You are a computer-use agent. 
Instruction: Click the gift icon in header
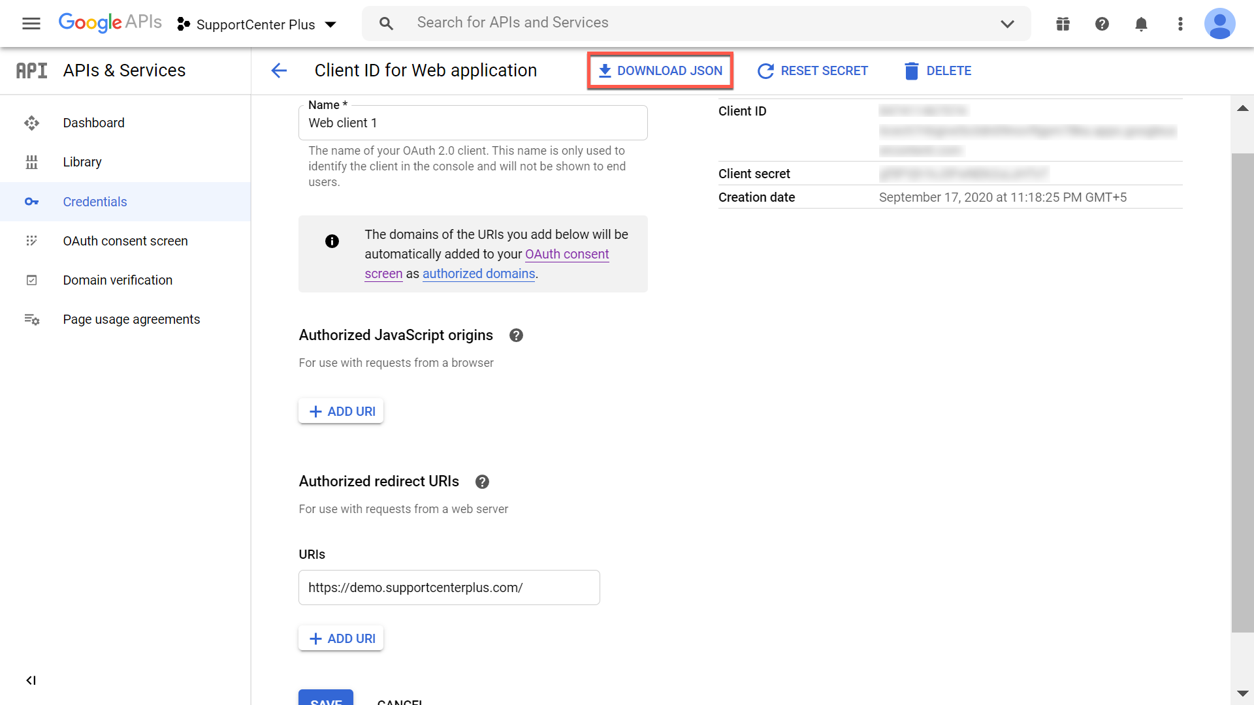pos(1063,24)
